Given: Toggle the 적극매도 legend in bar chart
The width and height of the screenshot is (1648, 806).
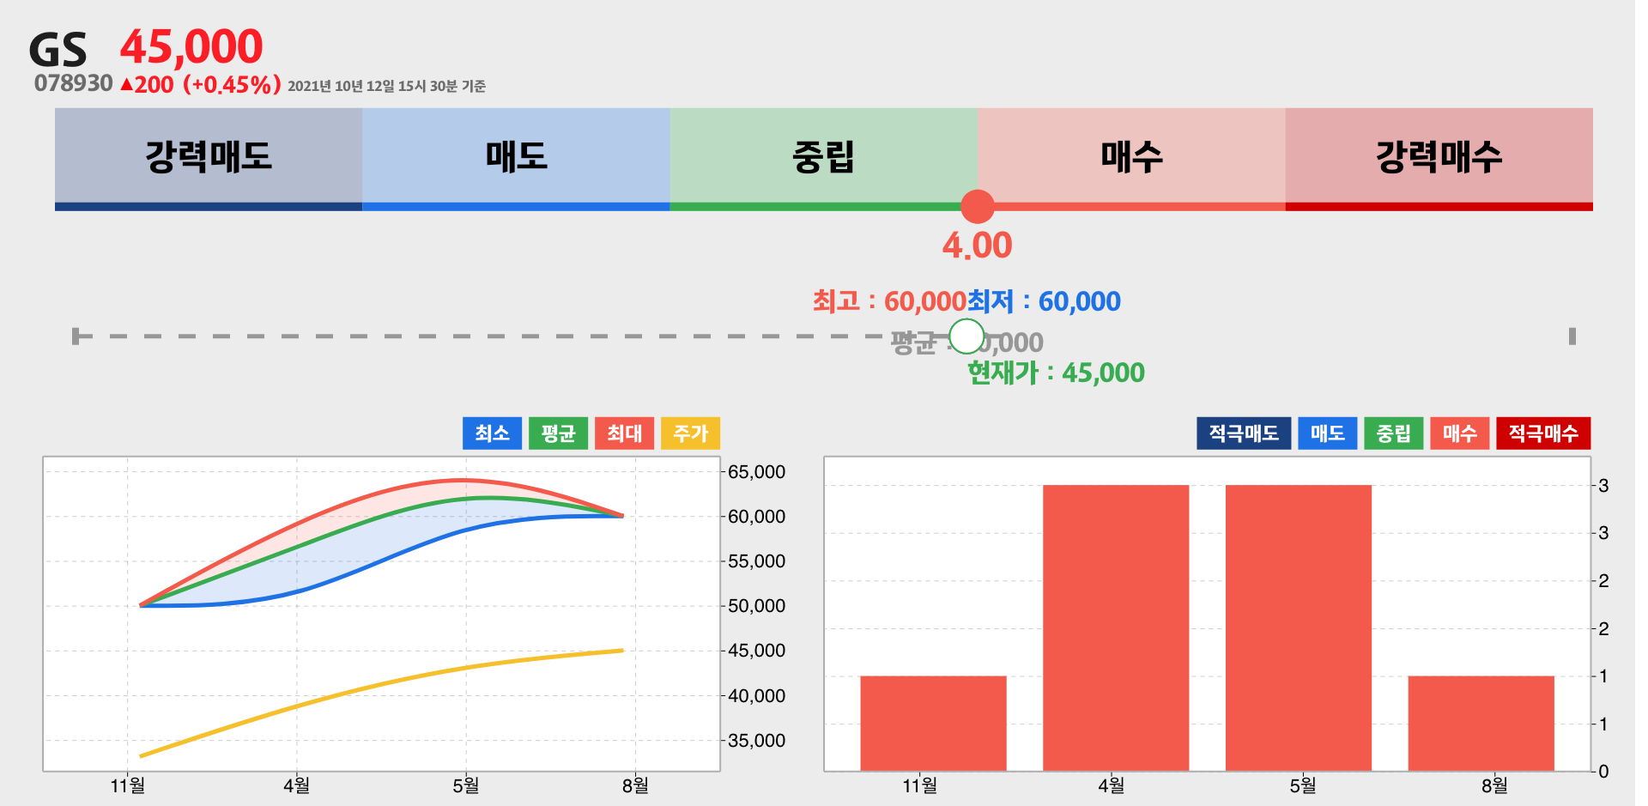Looking at the screenshot, I should tap(1244, 433).
